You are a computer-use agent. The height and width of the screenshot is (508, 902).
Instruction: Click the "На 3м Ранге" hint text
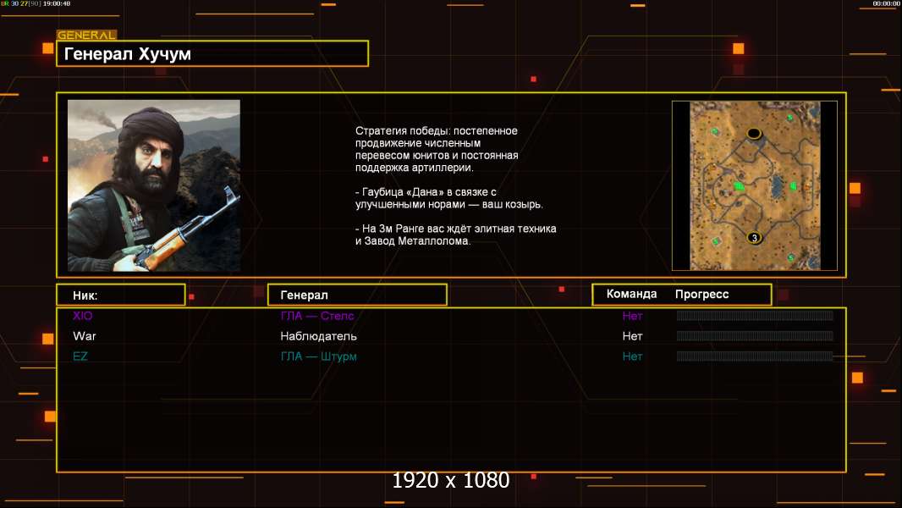point(455,235)
